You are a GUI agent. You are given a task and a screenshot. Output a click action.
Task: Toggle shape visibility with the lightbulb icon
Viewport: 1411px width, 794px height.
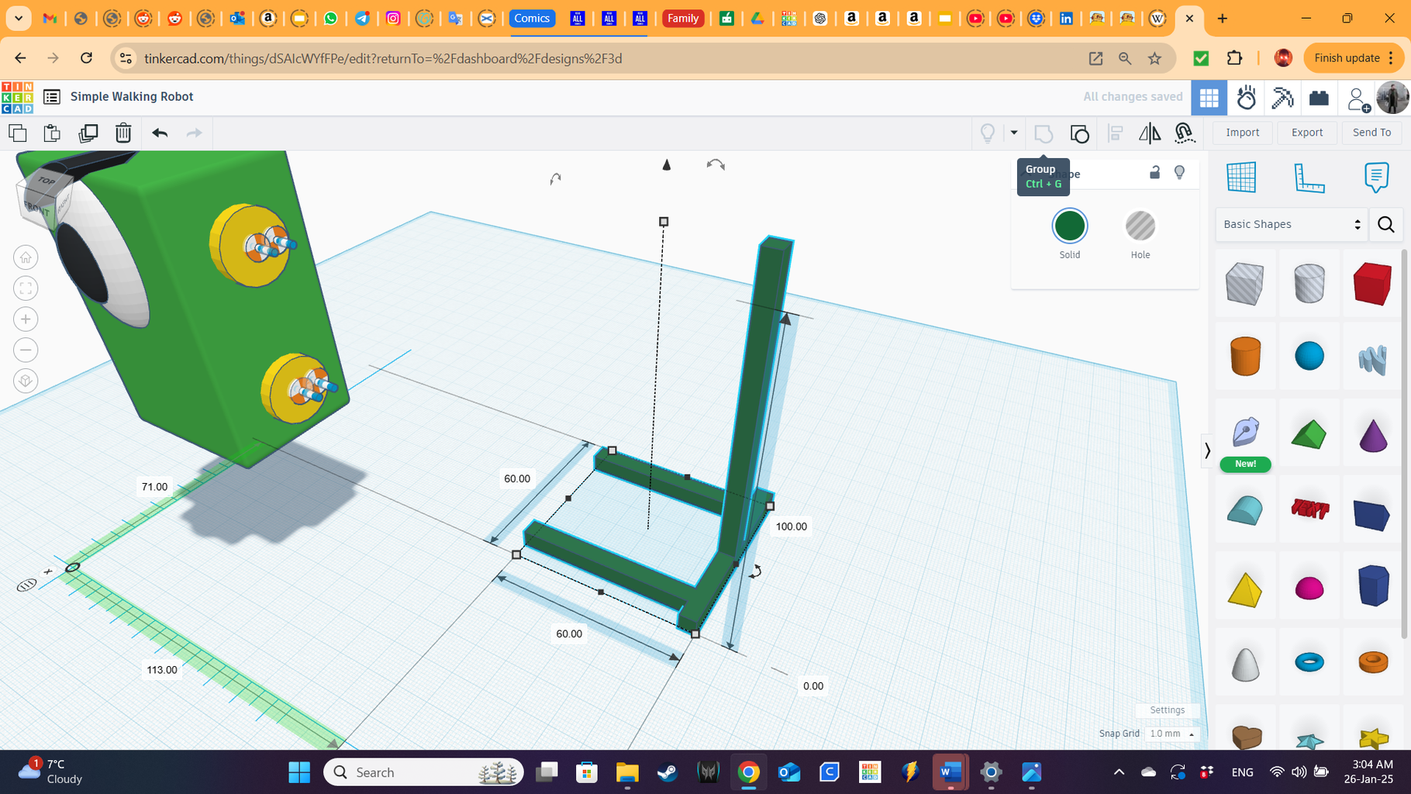point(1180,173)
